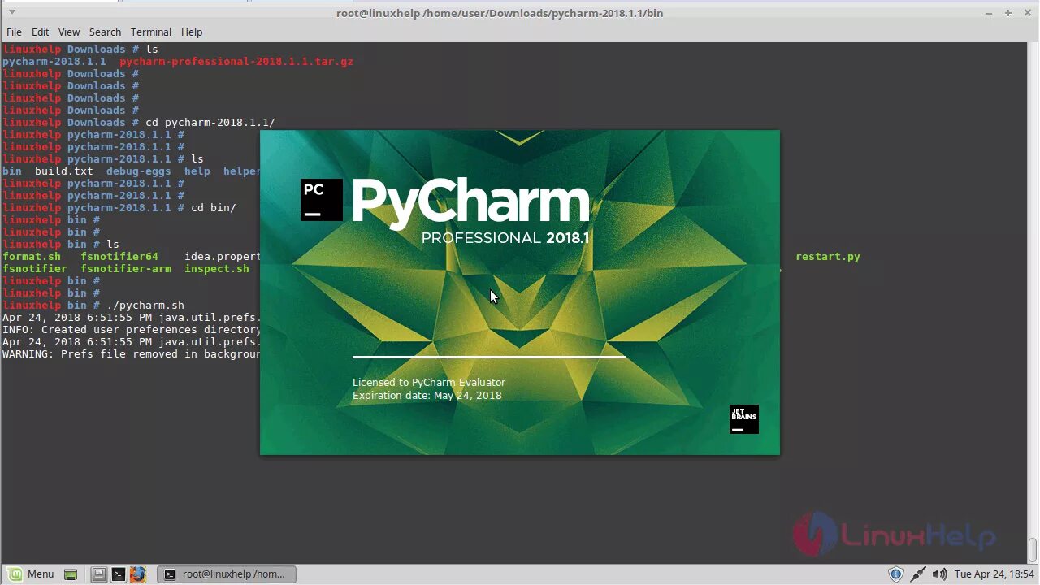This screenshot has height=585, width=1040.
Task: Click the 'fsnotifier-arm' file name
Action: click(x=126, y=269)
